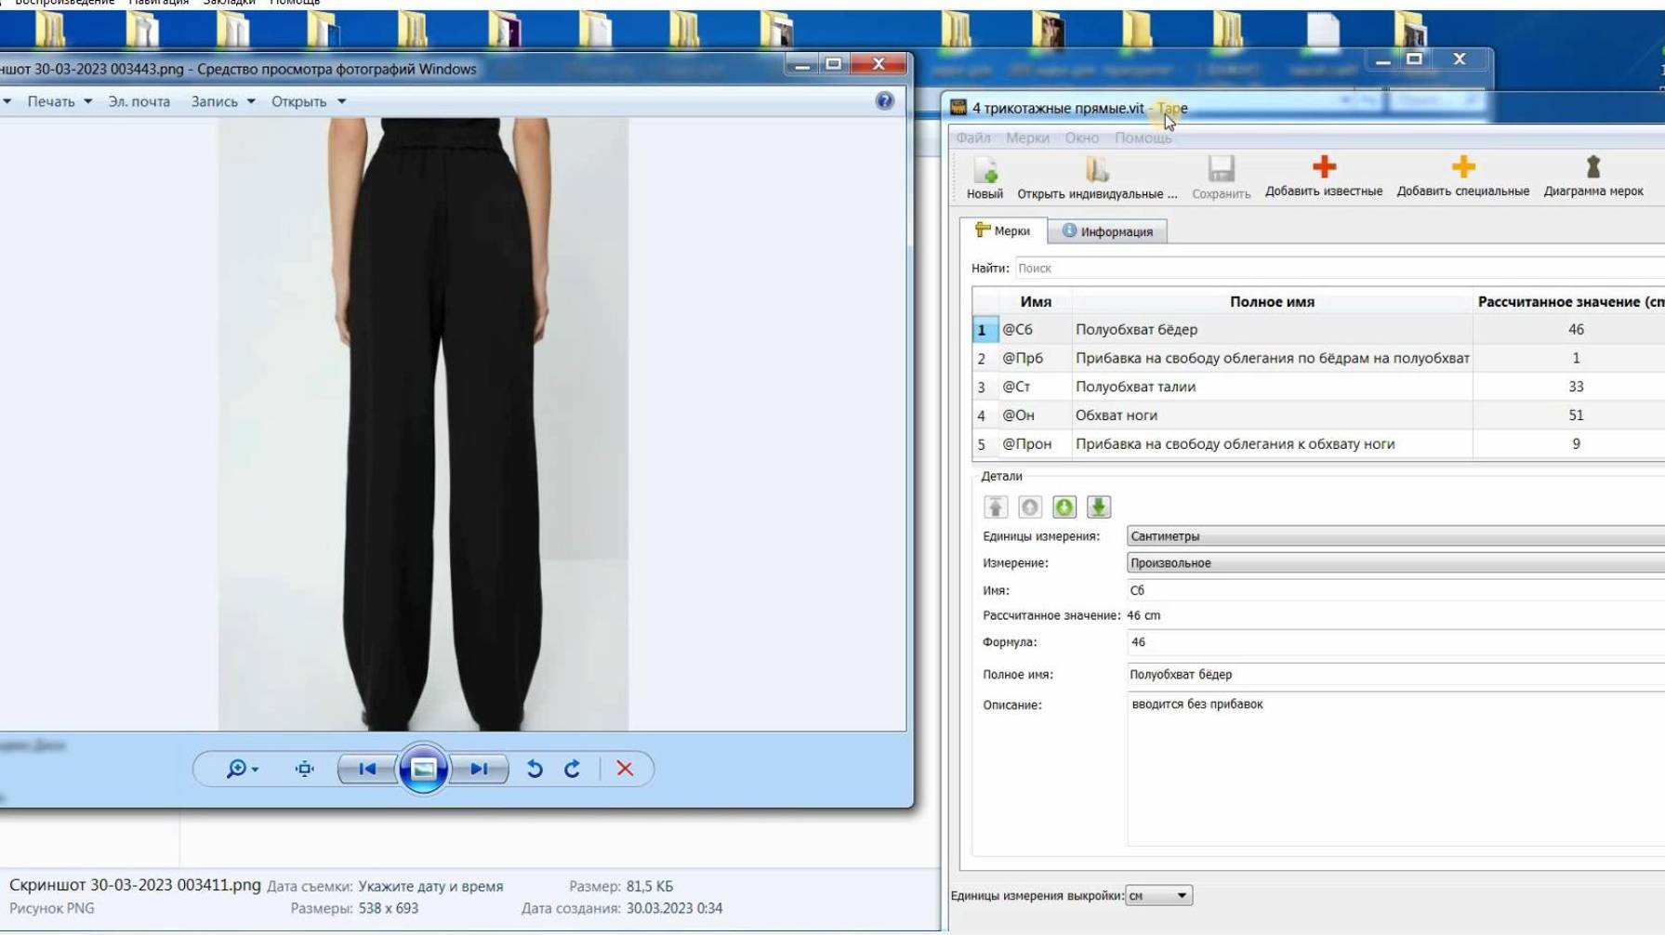1665x935 pixels.
Task: Open the zoom magnifier dropdown
Action: tap(242, 769)
